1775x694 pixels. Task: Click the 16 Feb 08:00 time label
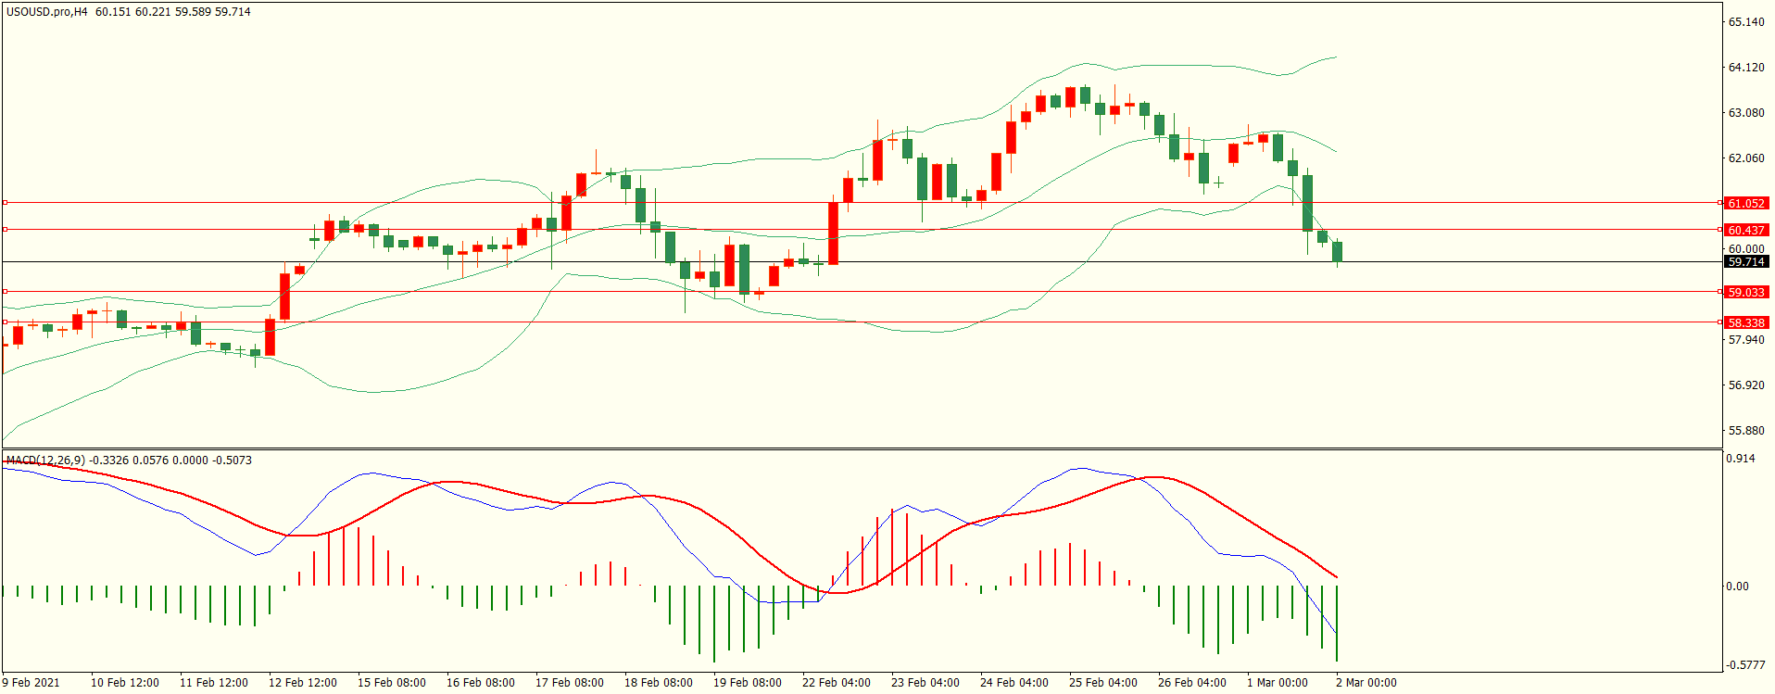pos(481,683)
